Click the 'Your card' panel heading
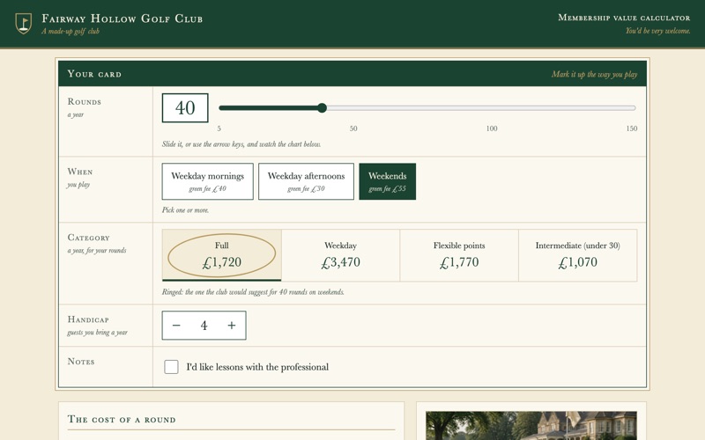Screen dimensions: 705x440 (94, 74)
